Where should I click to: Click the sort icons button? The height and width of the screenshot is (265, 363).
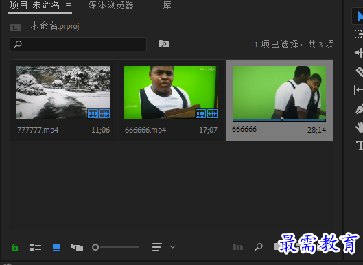pyautogui.click(x=157, y=247)
